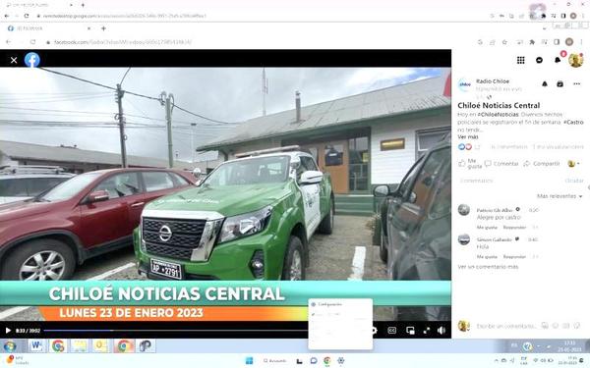Play the video

click(x=8, y=331)
